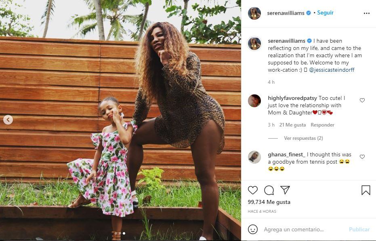Image resolution: width=376 pixels, height=241 pixels.
Task: Reply to highlyfavoredpatsy with Responder
Action: 322,125
